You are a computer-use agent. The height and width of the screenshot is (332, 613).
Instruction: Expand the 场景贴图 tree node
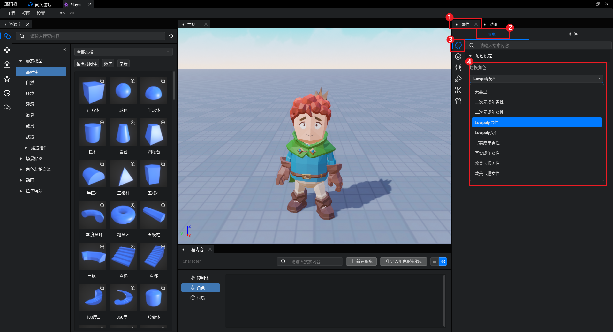tap(21, 159)
